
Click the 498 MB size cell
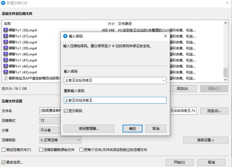click(108, 30)
